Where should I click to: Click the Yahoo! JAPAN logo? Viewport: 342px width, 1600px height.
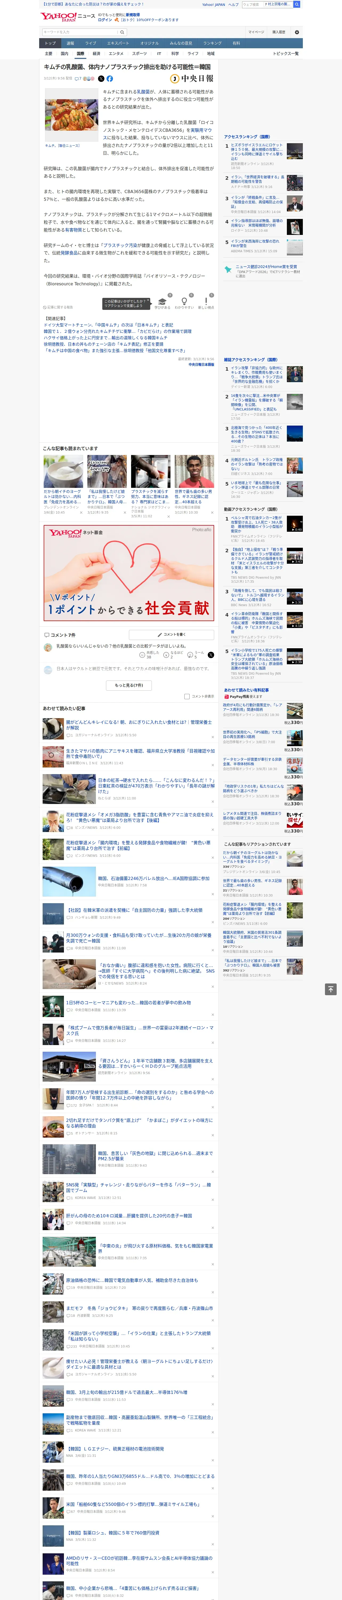click(x=58, y=17)
